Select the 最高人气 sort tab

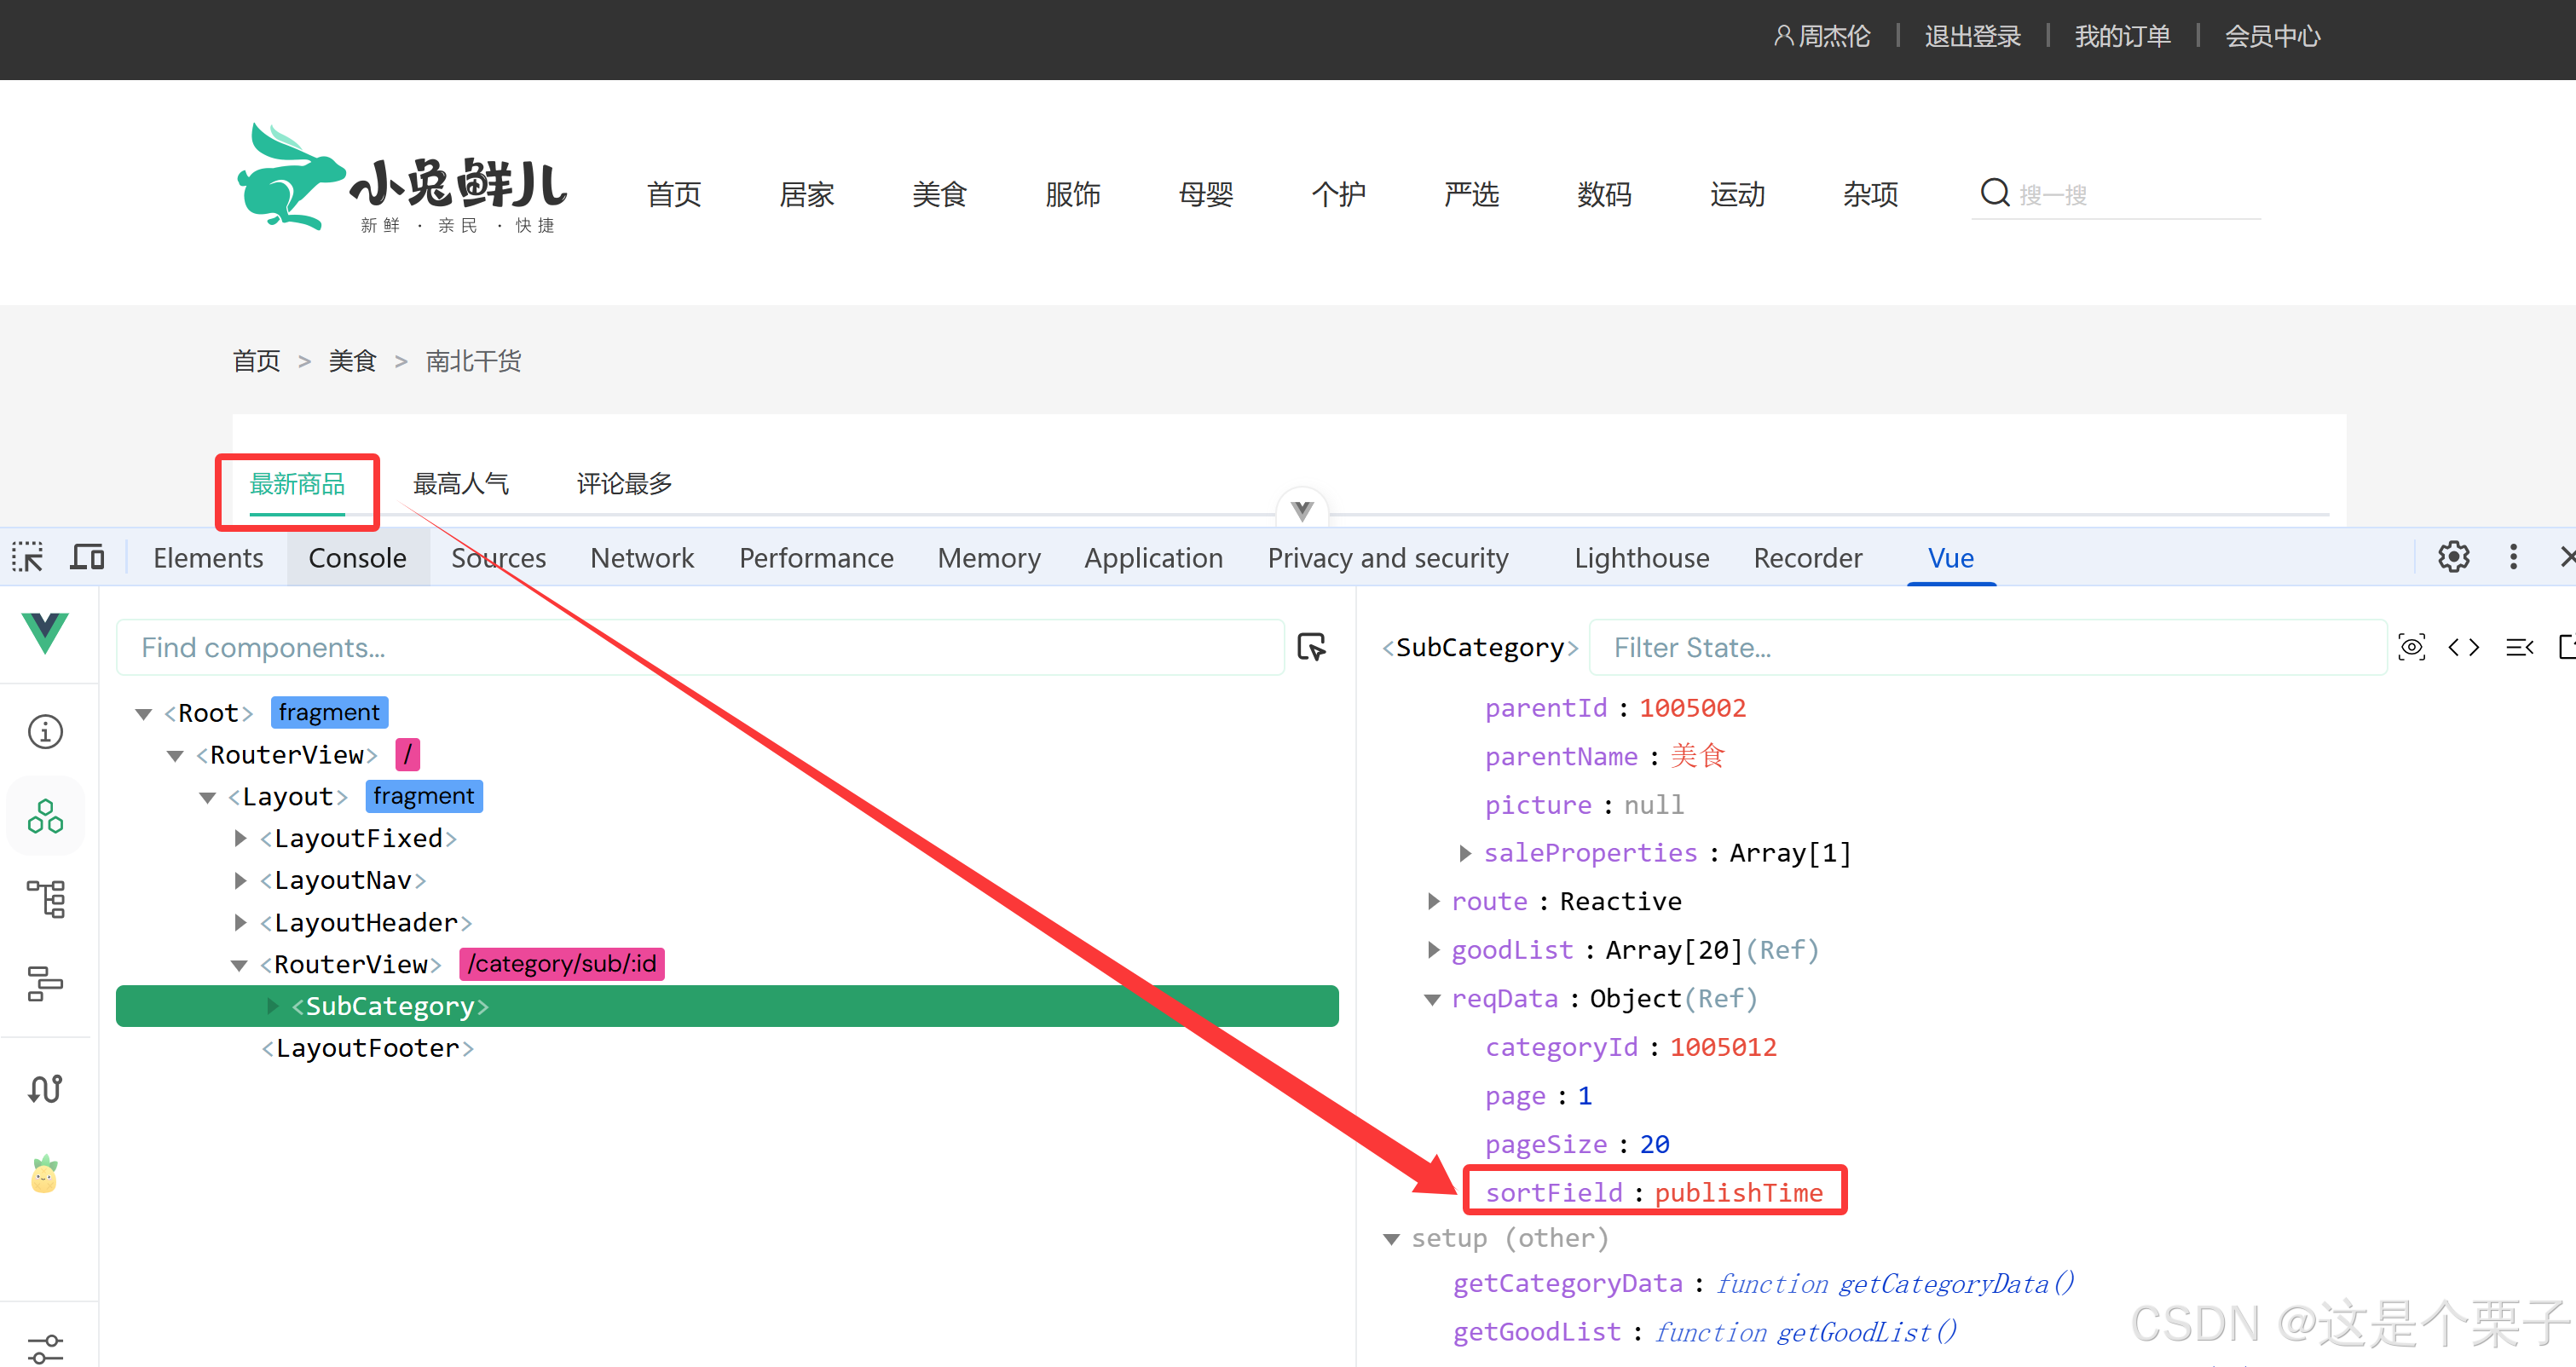click(461, 484)
